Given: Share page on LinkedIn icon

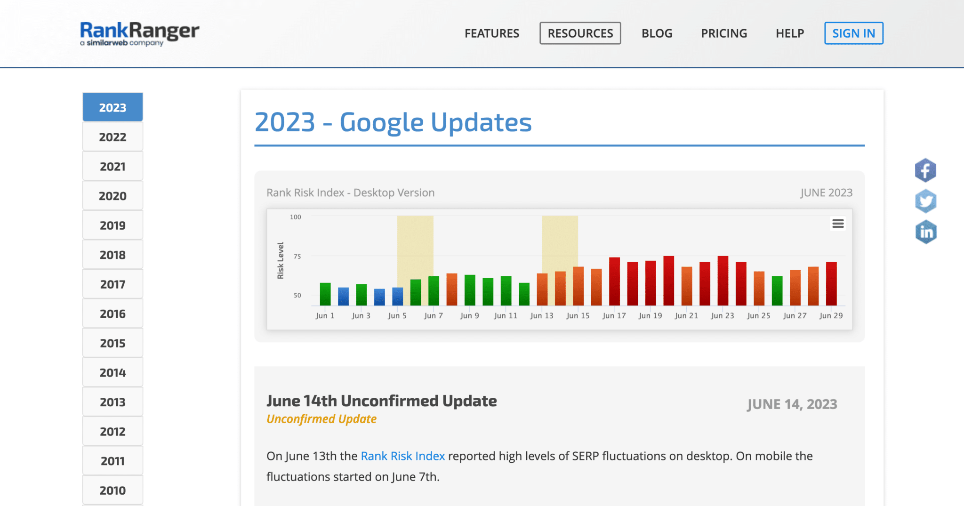Looking at the screenshot, I should click(x=925, y=232).
